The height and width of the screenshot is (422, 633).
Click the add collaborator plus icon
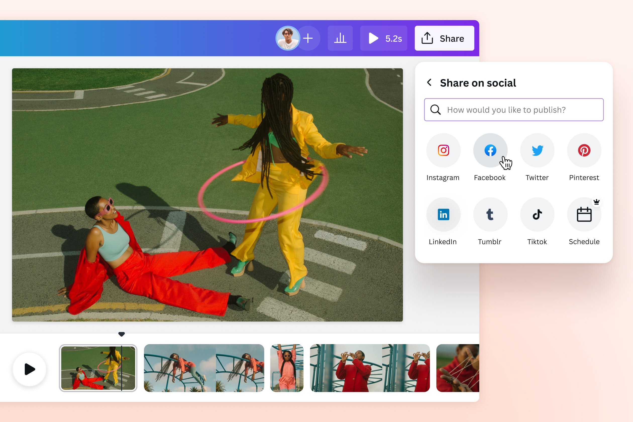308,38
